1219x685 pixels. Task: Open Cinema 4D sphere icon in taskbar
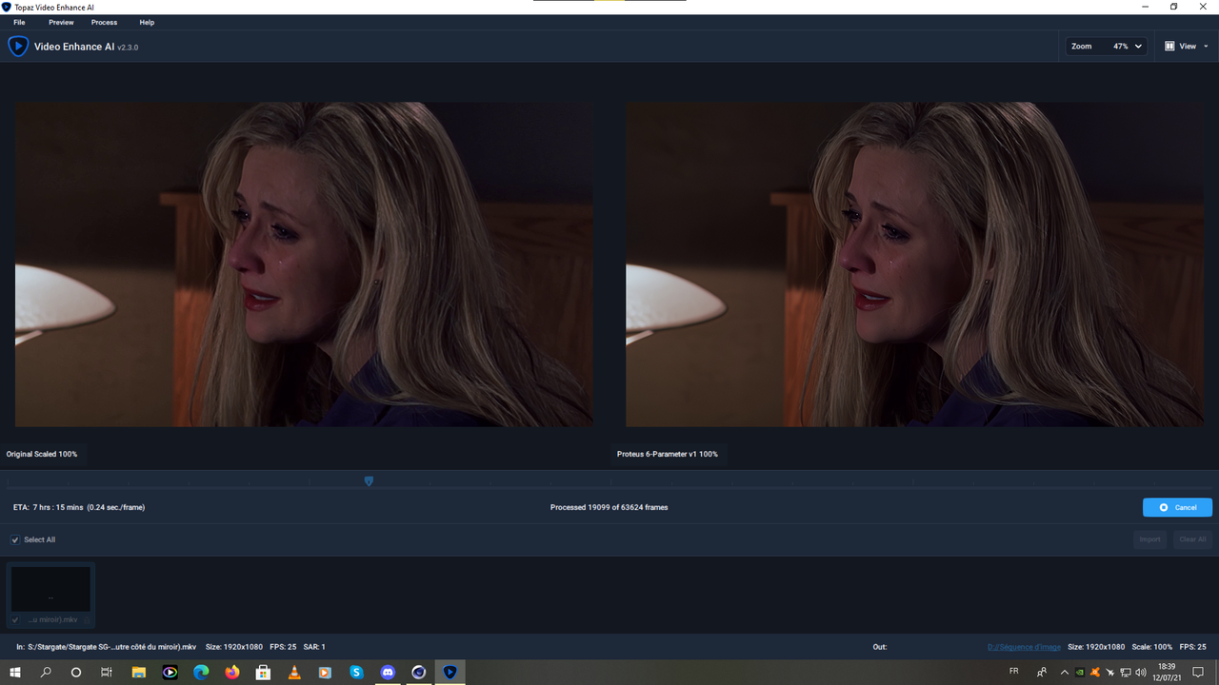point(418,673)
